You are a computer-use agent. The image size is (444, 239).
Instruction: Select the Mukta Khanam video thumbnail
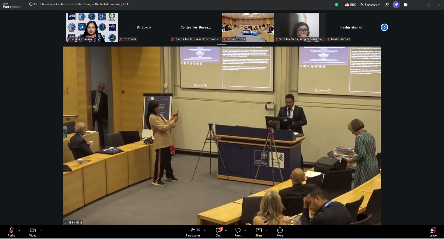tap(92, 27)
